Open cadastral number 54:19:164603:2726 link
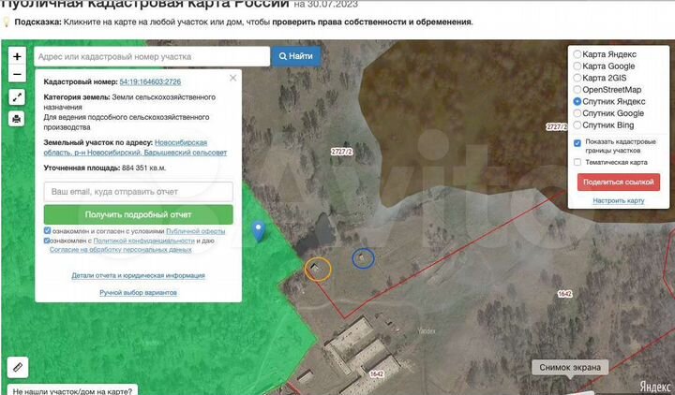Image resolution: width=675 pixels, height=395 pixels. click(150, 81)
